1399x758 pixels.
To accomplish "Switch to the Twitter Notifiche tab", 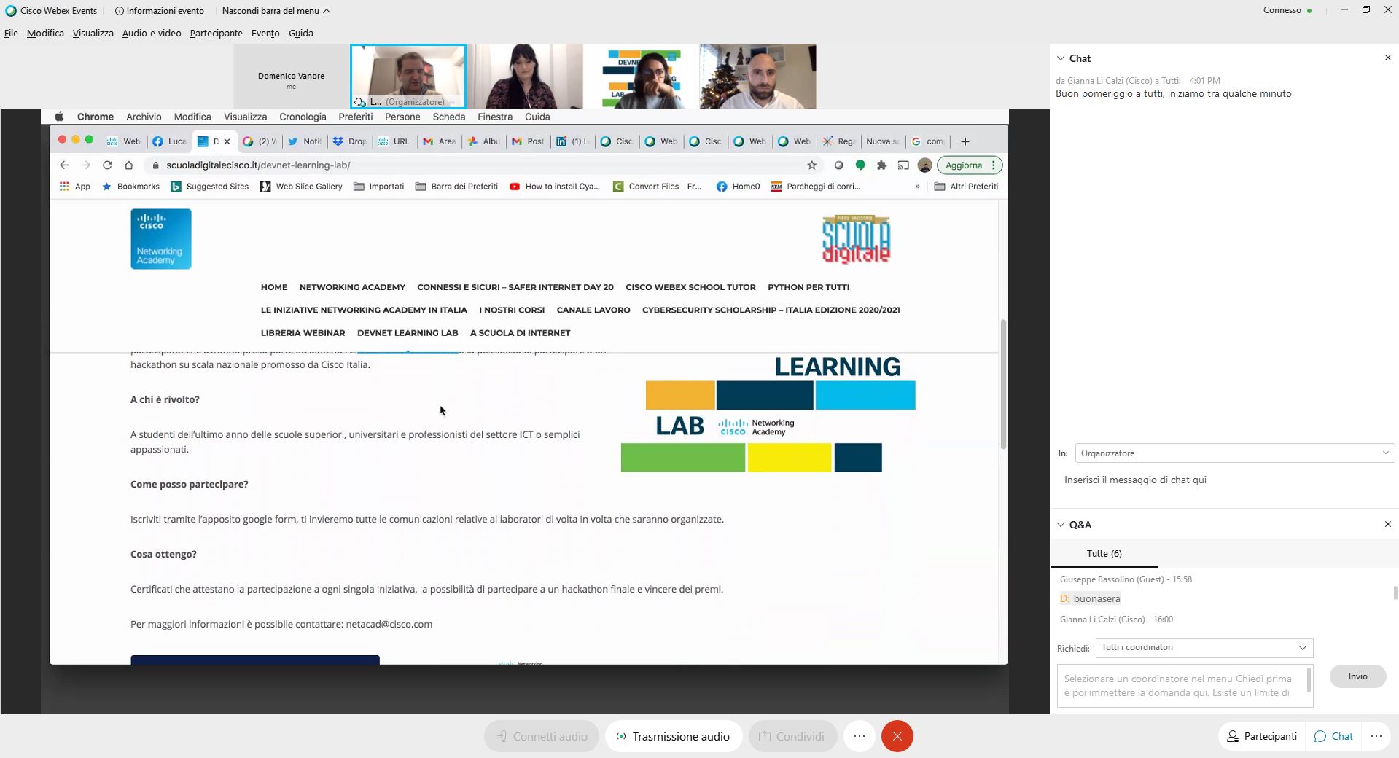I will [304, 141].
